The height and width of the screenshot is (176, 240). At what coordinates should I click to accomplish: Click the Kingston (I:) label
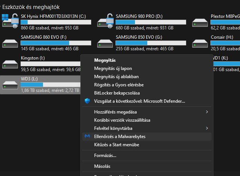(33, 58)
